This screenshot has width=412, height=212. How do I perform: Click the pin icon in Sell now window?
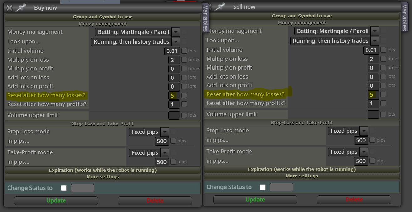click(x=220, y=7)
